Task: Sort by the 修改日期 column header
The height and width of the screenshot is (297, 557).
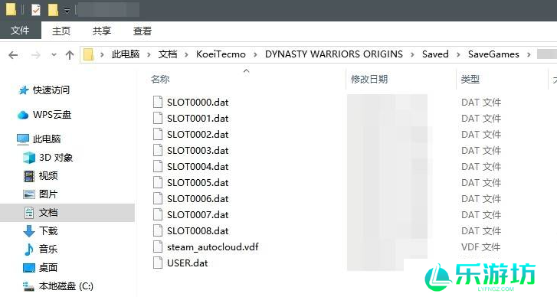Action: click(369, 79)
